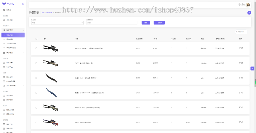The height and width of the screenshot is (133, 256).
Task: Click the 图片 column header
Action: point(45,39)
